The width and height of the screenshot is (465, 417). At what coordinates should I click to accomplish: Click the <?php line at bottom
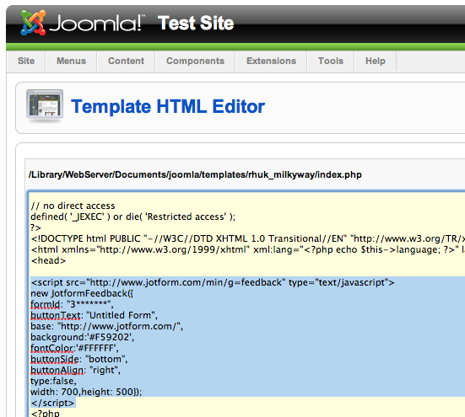point(45,413)
